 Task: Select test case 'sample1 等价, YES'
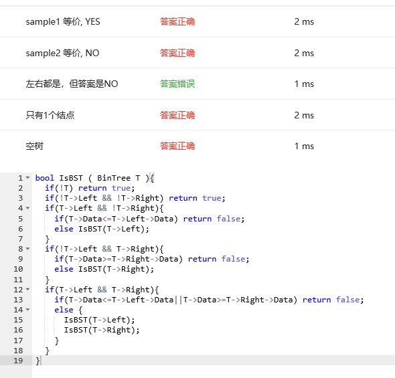click(x=63, y=21)
